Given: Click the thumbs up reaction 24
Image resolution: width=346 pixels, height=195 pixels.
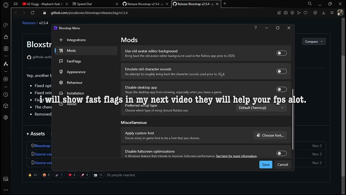Looking at the screenshot, I should pos(32,175).
